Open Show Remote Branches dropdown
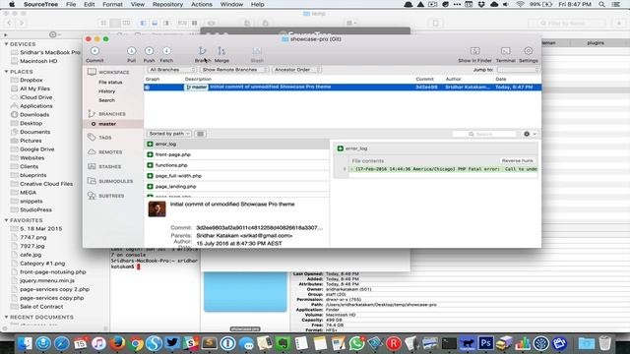The image size is (630, 354). (x=234, y=70)
